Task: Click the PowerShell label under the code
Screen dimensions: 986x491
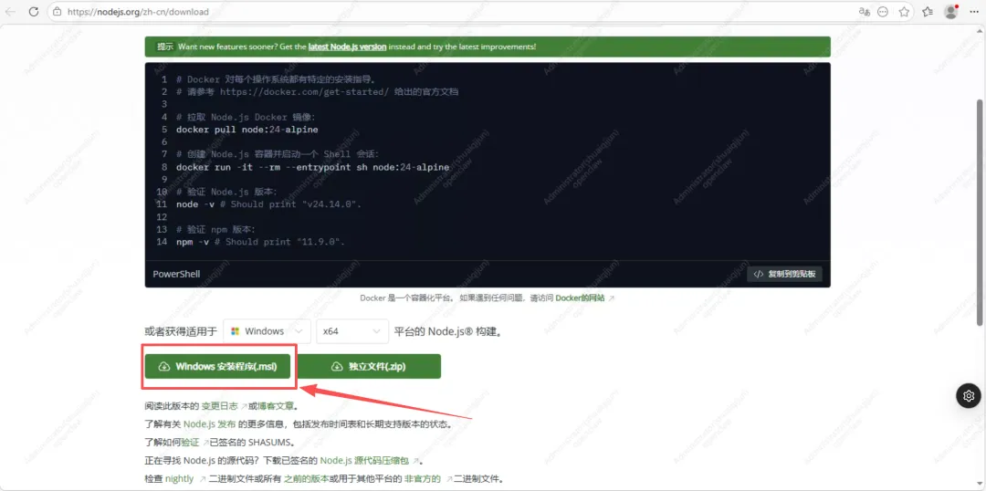Action: click(177, 274)
